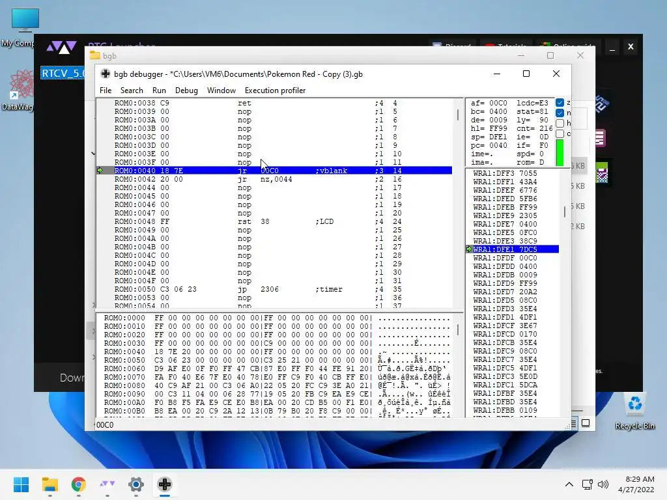Click the bgb folder icon in Explorer title
This screenshot has width=667, height=500.
[95, 55]
